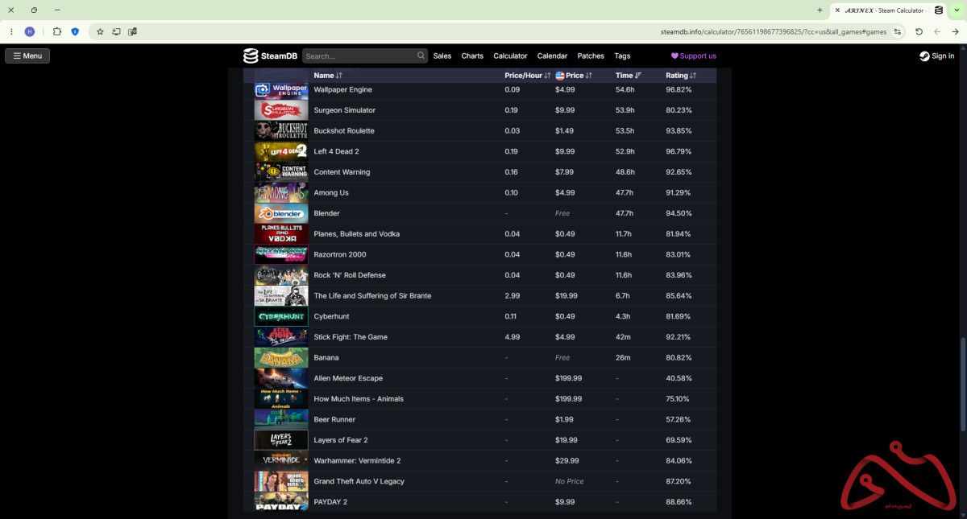Open site information tune icon
Screen dimensions: 967x519
click(x=898, y=31)
